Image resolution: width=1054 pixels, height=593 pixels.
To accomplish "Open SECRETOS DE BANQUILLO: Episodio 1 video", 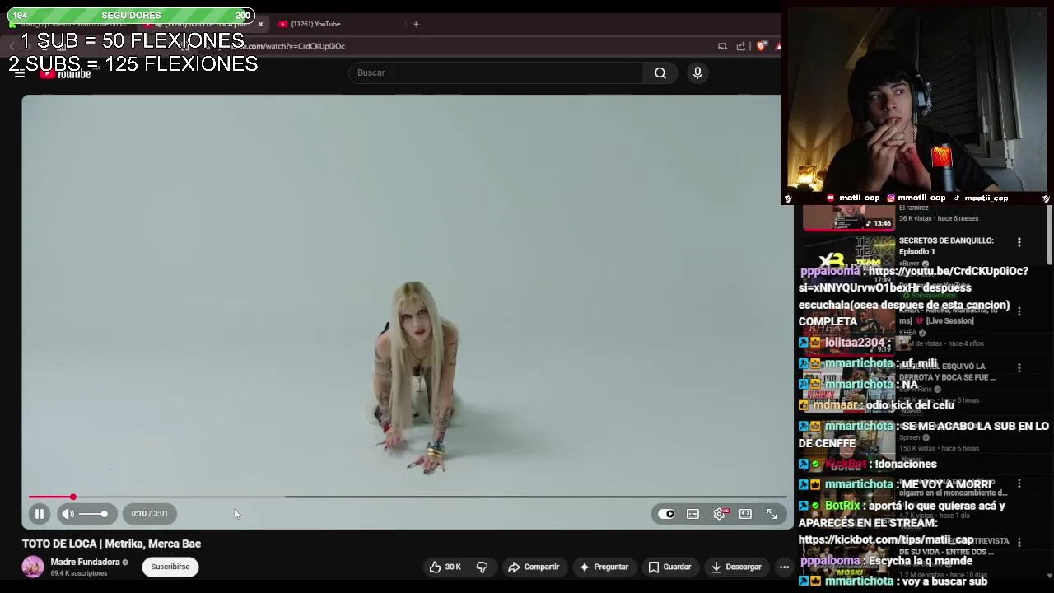I will tap(946, 246).
